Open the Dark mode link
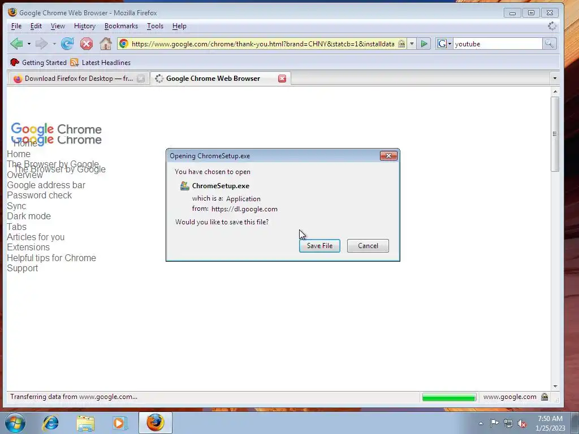The width and height of the screenshot is (579, 434). click(x=29, y=216)
